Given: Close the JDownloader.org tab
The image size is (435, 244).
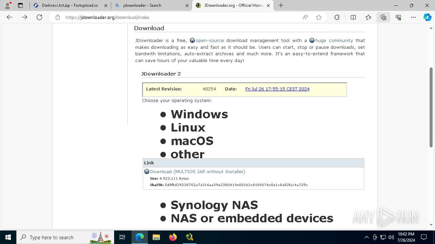Looking at the screenshot, I should [268, 5].
